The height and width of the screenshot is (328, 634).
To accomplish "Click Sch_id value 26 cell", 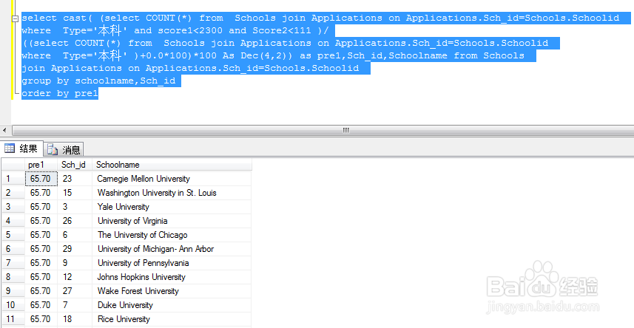I will coord(75,221).
